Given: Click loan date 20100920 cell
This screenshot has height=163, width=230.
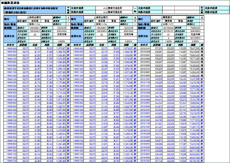Looking at the screenshot, I should [168, 28].
